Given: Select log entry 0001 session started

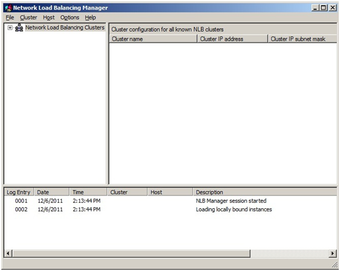Looking at the screenshot, I should (171, 201).
